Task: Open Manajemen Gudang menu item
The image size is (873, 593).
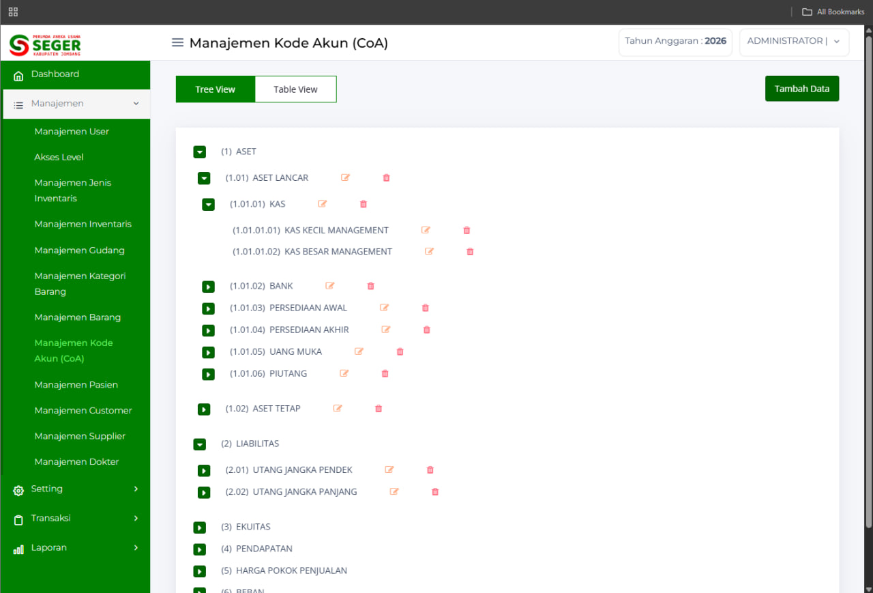Action: pos(79,250)
